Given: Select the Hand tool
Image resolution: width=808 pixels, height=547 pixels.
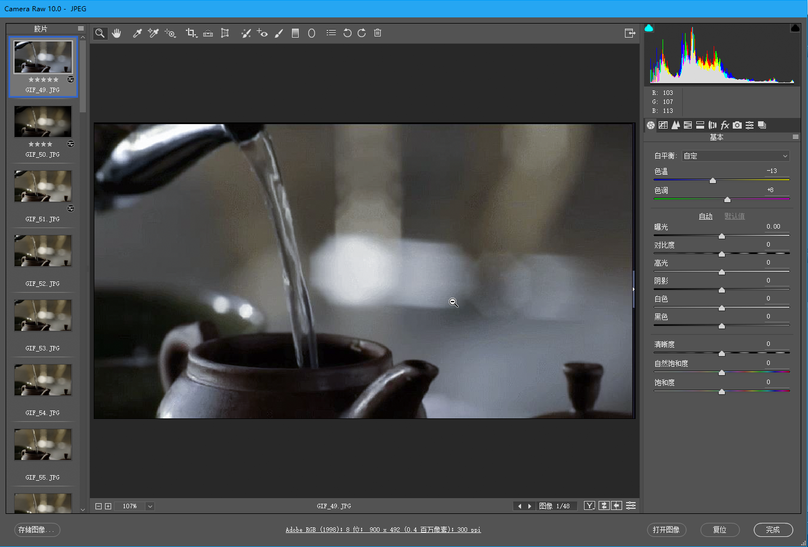Looking at the screenshot, I should (x=116, y=33).
